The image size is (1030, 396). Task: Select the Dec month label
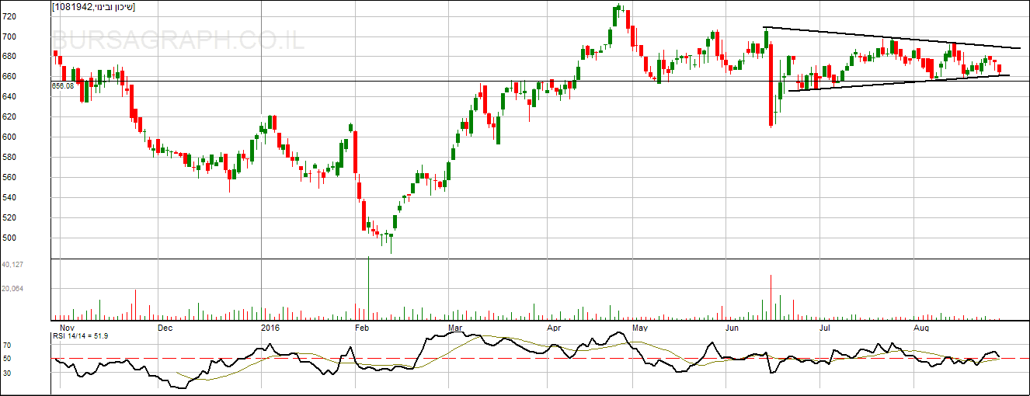(x=164, y=328)
